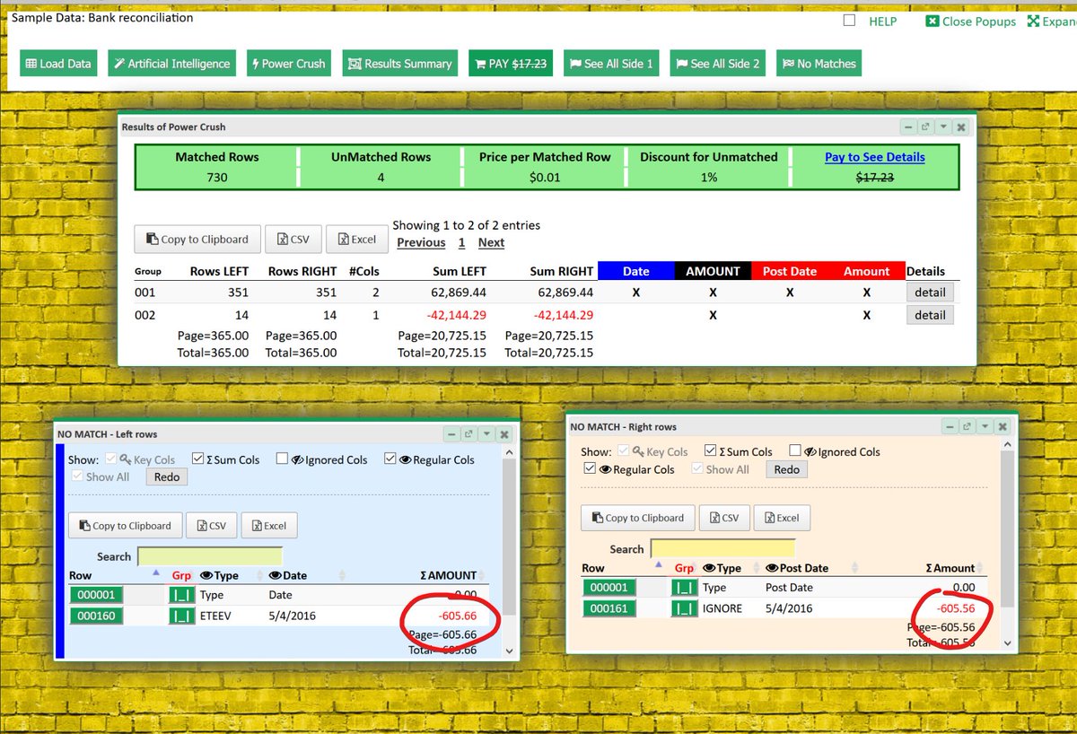Sort by Row arrow in Left rows table
1077x734 pixels.
tap(155, 574)
